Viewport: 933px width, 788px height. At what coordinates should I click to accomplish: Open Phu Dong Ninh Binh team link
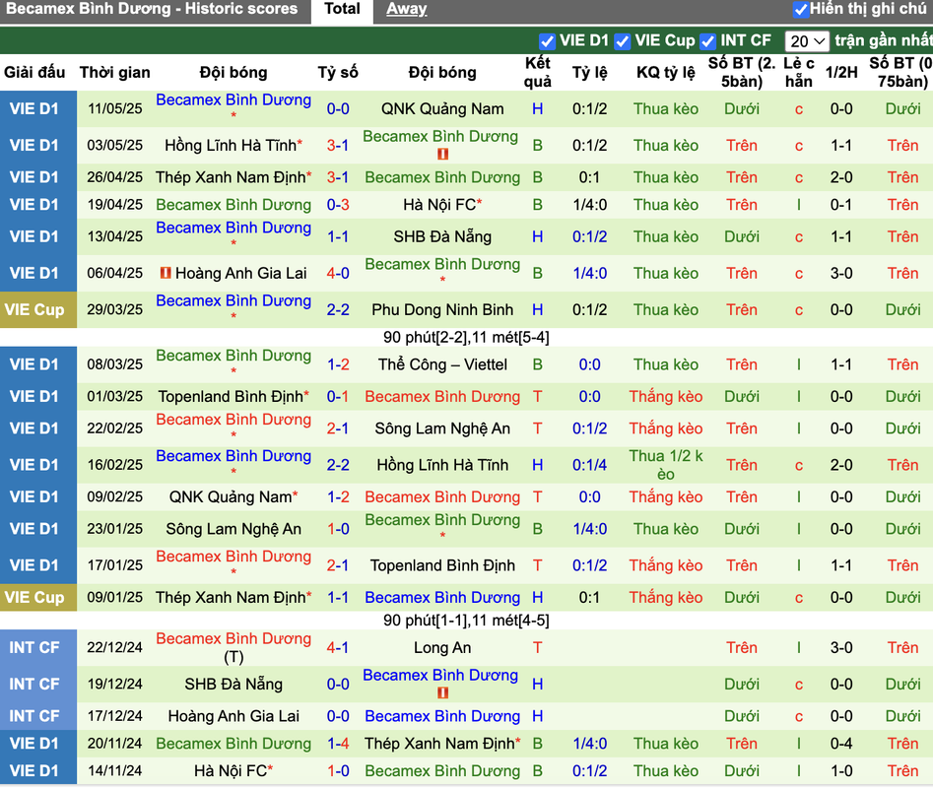pos(442,310)
